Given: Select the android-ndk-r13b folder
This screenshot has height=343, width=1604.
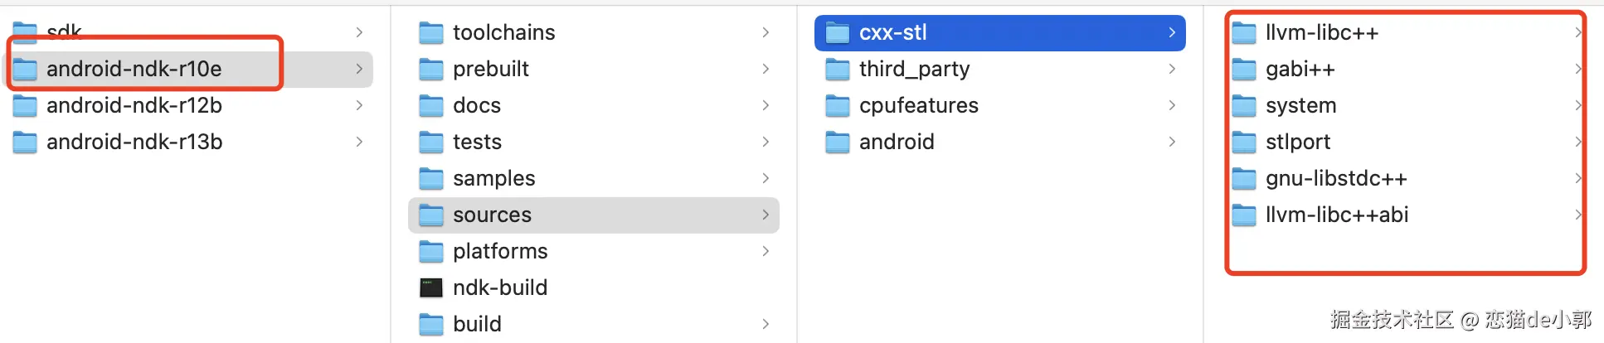Looking at the screenshot, I should click(134, 142).
